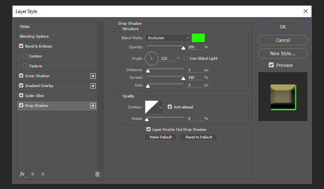The width and height of the screenshot is (324, 189).
Task: Click the Angle dial control
Action: 151,58
